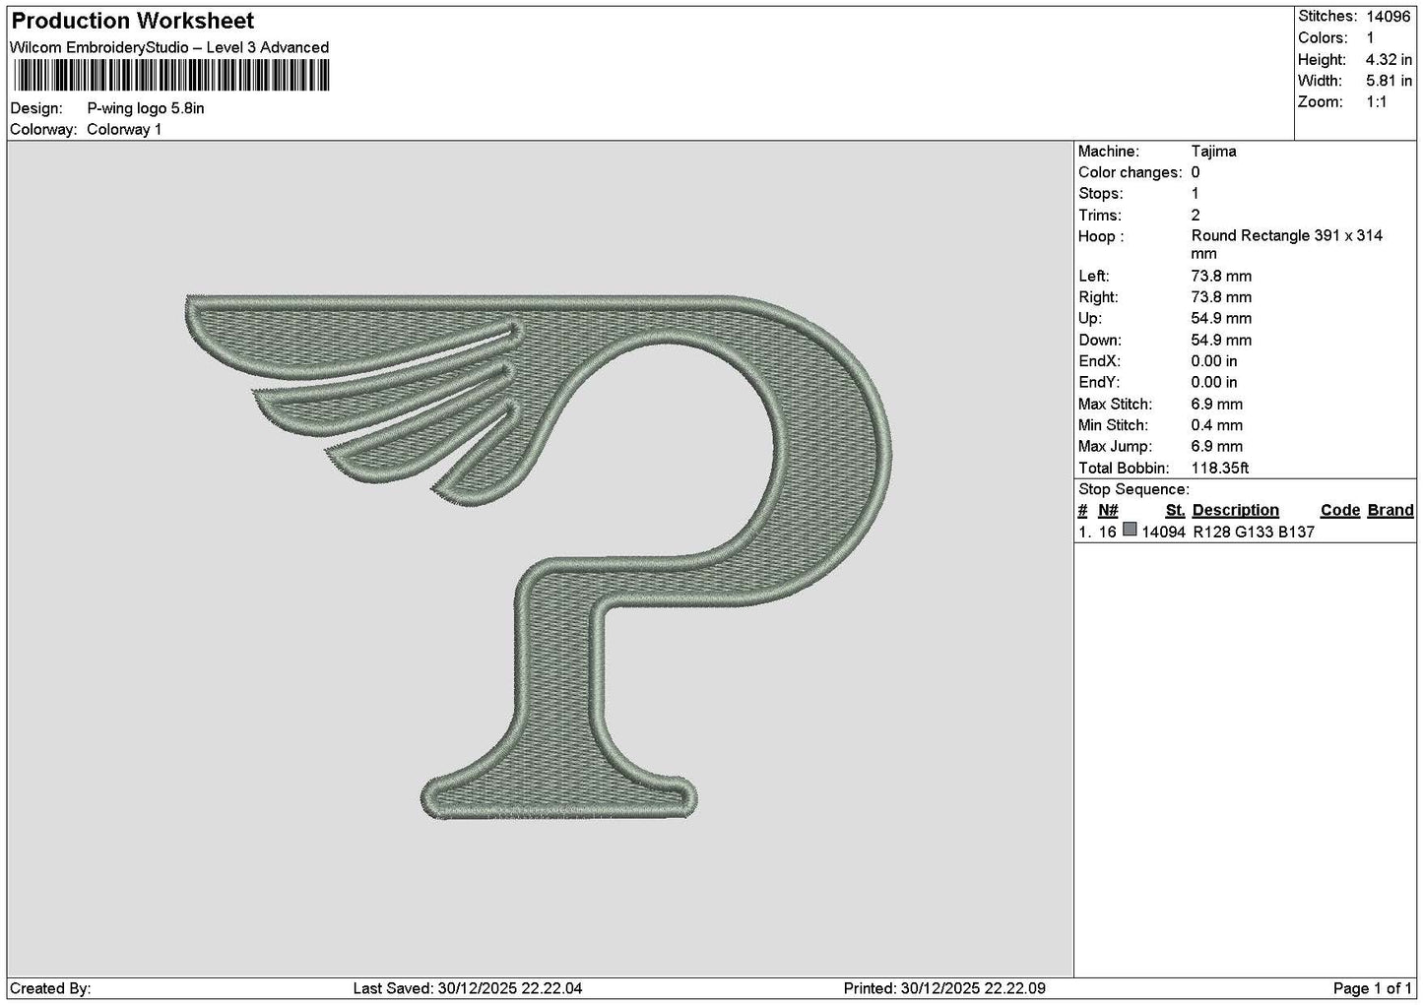This screenshot has height=1005, width=1423.
Task: Click the "Description" column header
Action: (x=1235, y=510)
